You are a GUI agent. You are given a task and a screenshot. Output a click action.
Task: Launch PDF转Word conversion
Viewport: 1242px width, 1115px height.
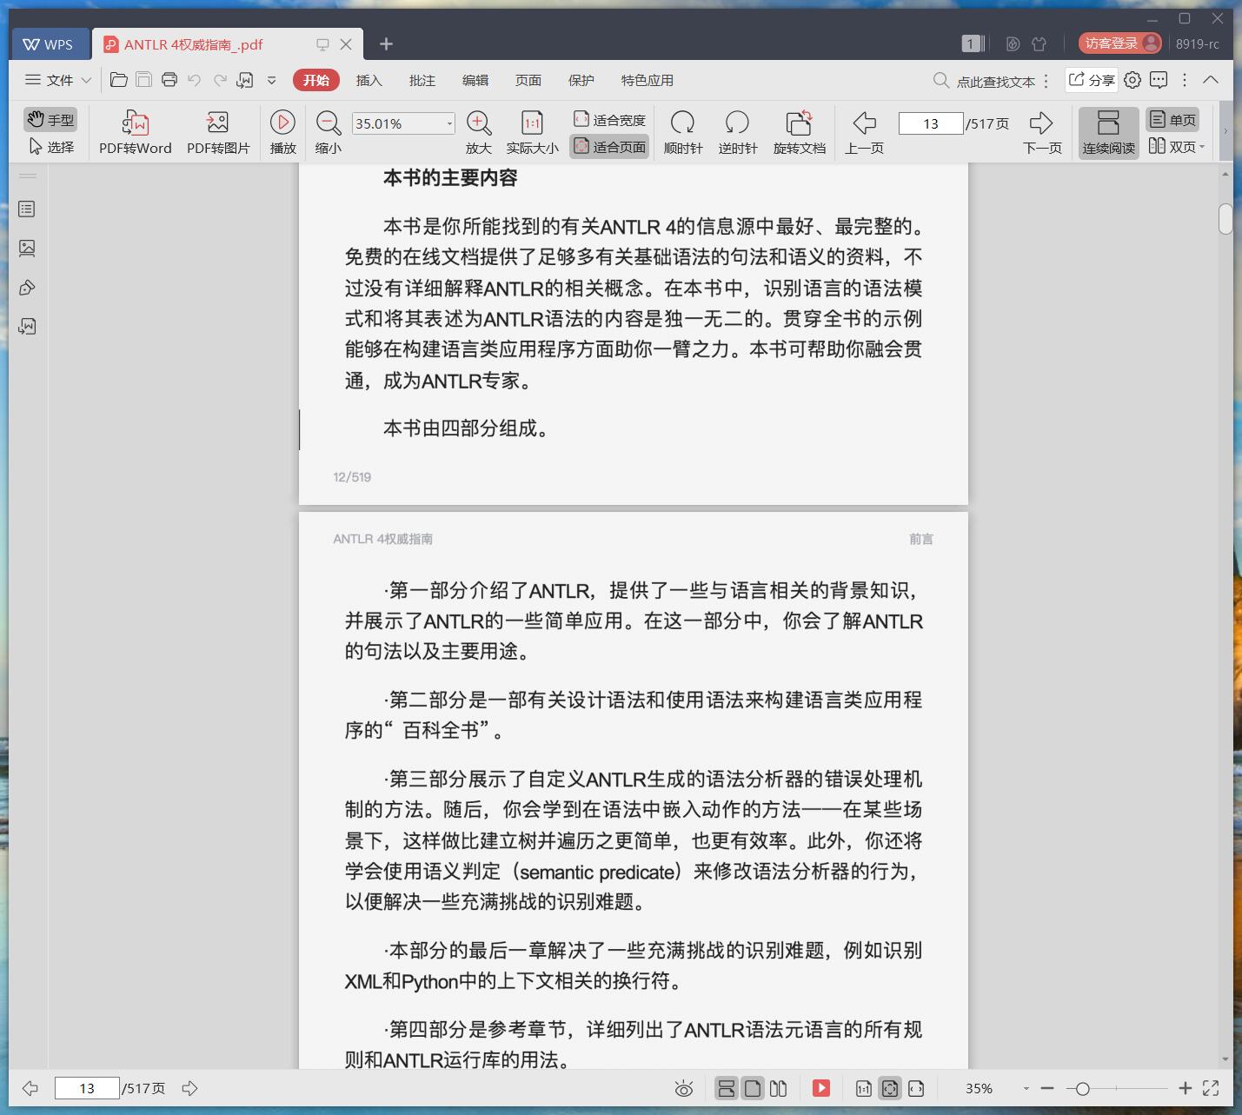[x=133, y=130]
